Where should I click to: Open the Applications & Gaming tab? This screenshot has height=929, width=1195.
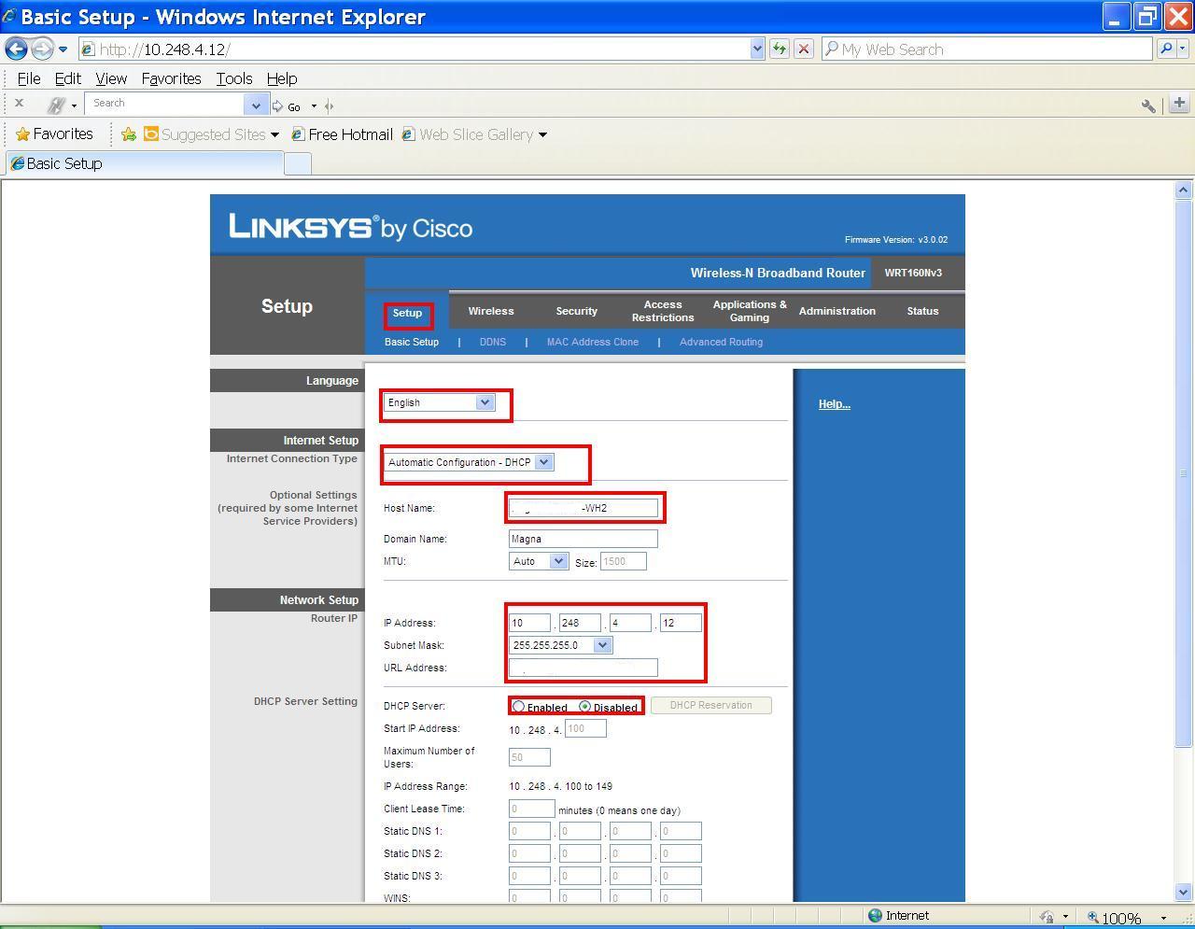point(750,311)
